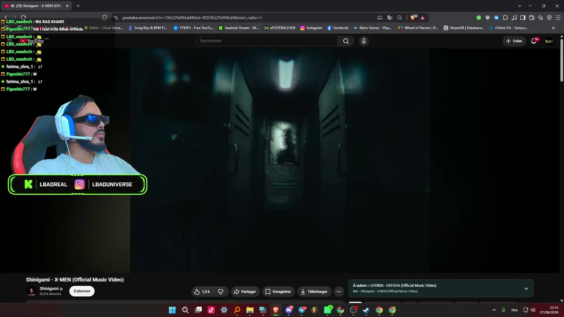The width and height of the screenshot is (564, 317).
Task: Open the Wheel of Names bookmark
Action: click(x=418, y=28)
